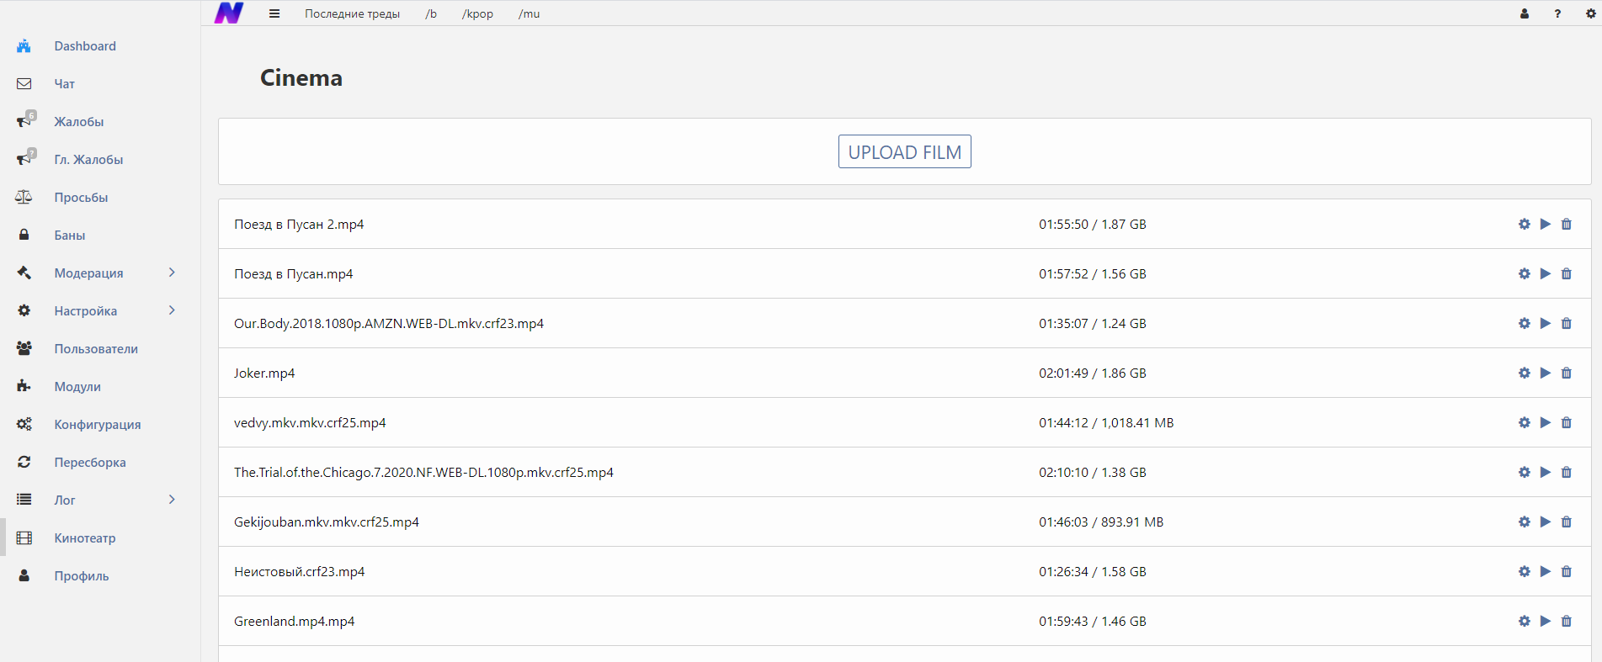
Task: Click the UPLOAD FILM button
Action: (904, 152)
